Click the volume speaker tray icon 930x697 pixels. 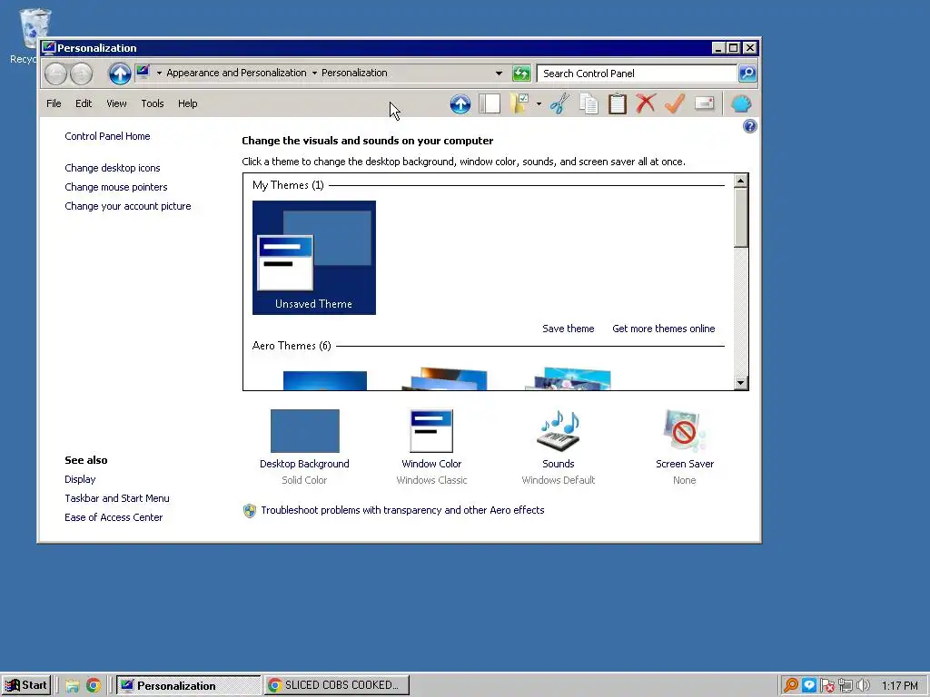[863, 686]
